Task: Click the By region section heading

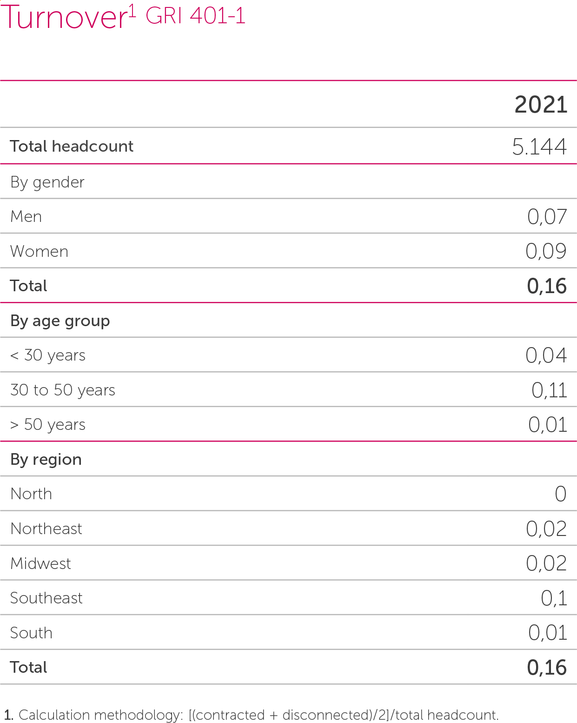Action: (46, 459)
